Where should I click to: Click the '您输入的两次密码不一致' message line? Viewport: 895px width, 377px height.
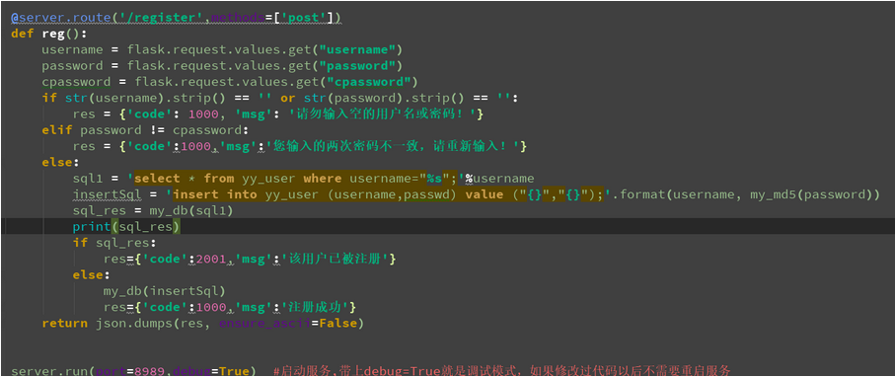point(300,147)
